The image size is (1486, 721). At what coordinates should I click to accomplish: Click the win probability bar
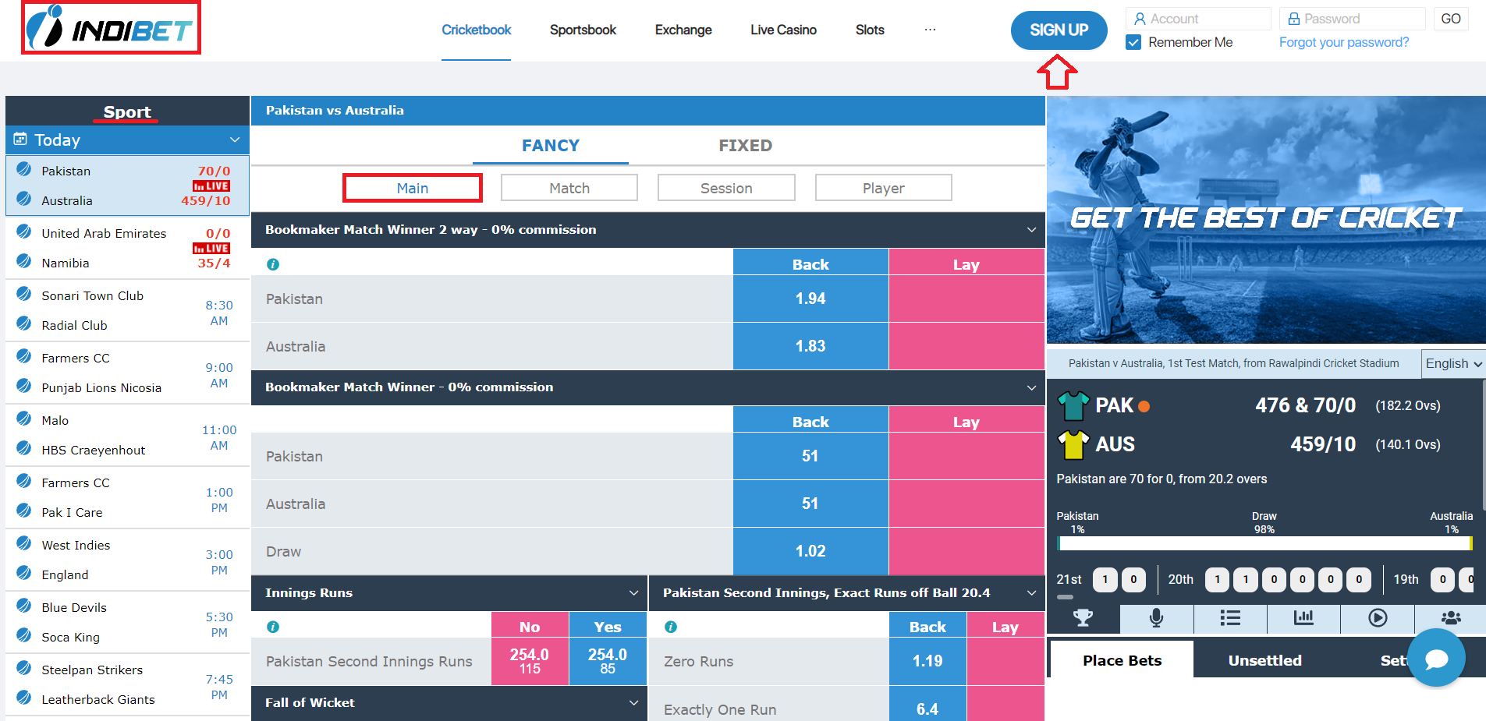(1264, 543)
